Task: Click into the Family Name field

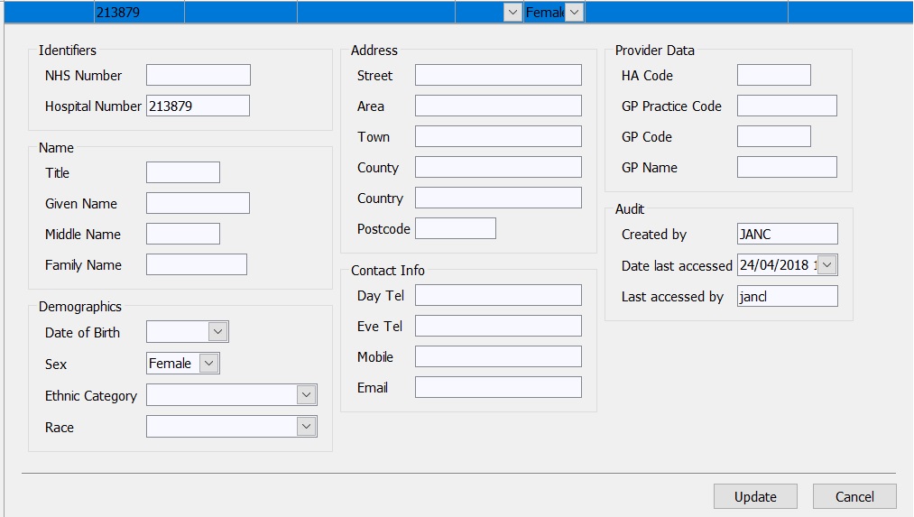Action: pos(196,264)
